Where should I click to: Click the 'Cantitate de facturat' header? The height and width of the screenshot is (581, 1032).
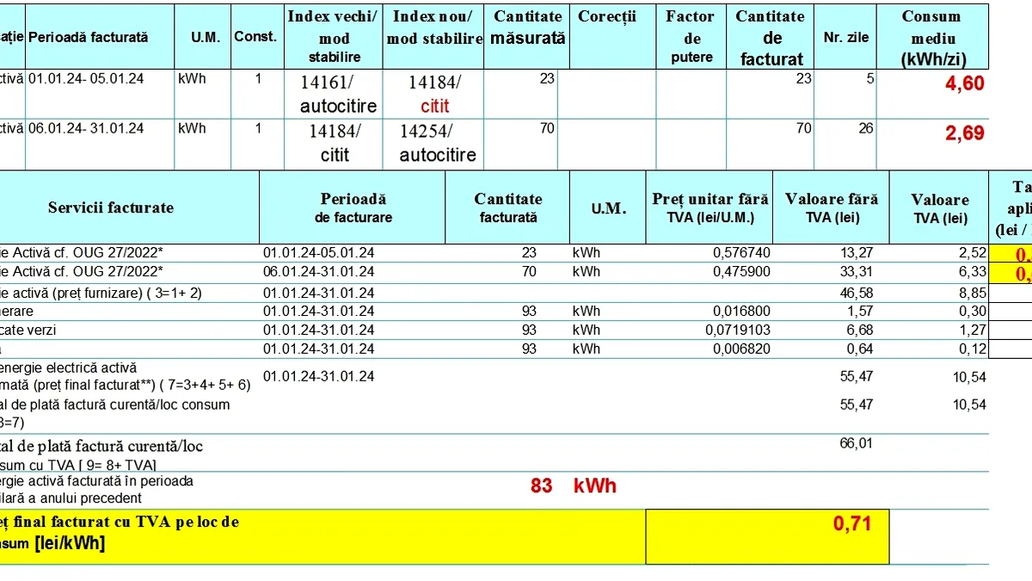pos(771,38)
